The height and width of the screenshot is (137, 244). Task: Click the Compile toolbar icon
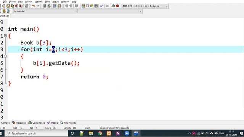[x=83, y=6]
